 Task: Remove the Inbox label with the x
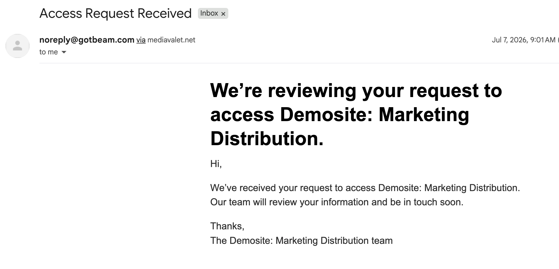223,14
